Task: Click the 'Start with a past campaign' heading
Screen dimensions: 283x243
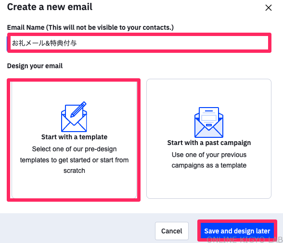Action: [209, 143]
